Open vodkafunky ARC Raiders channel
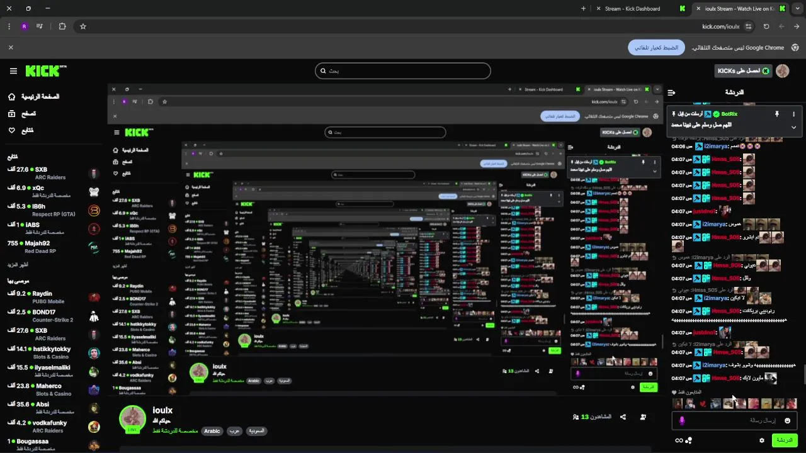 tap(54, 427)
